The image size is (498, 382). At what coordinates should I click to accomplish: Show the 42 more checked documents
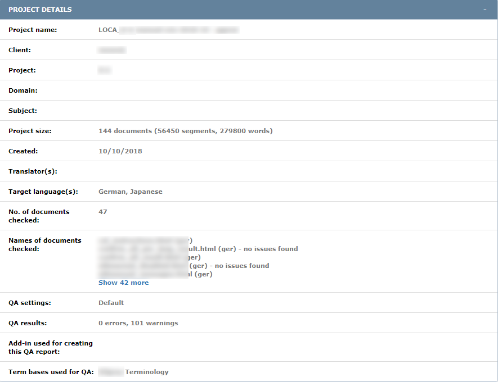123,282
